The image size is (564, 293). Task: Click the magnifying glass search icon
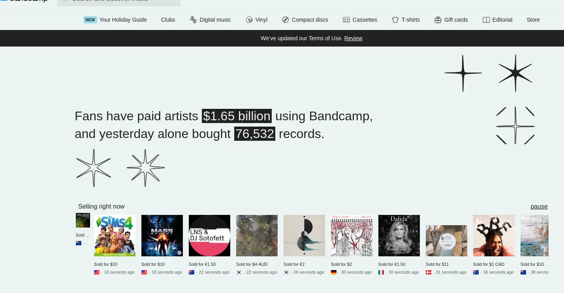click(x=65, y=1)
